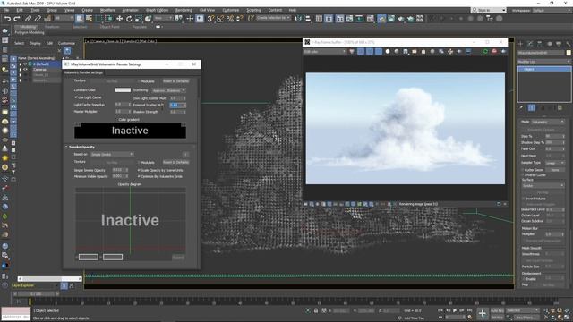This screenshot has width=573, height=322.
Task: Collapse the Smoke Opacity rollout
Action: [67, 147]
